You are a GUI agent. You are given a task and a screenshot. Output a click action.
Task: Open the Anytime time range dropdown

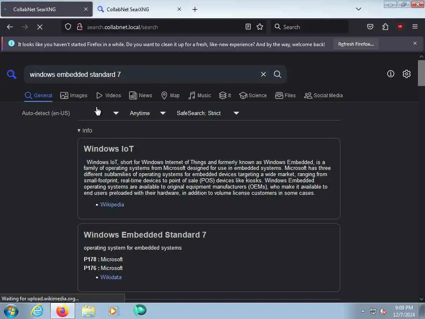(147, 113)
